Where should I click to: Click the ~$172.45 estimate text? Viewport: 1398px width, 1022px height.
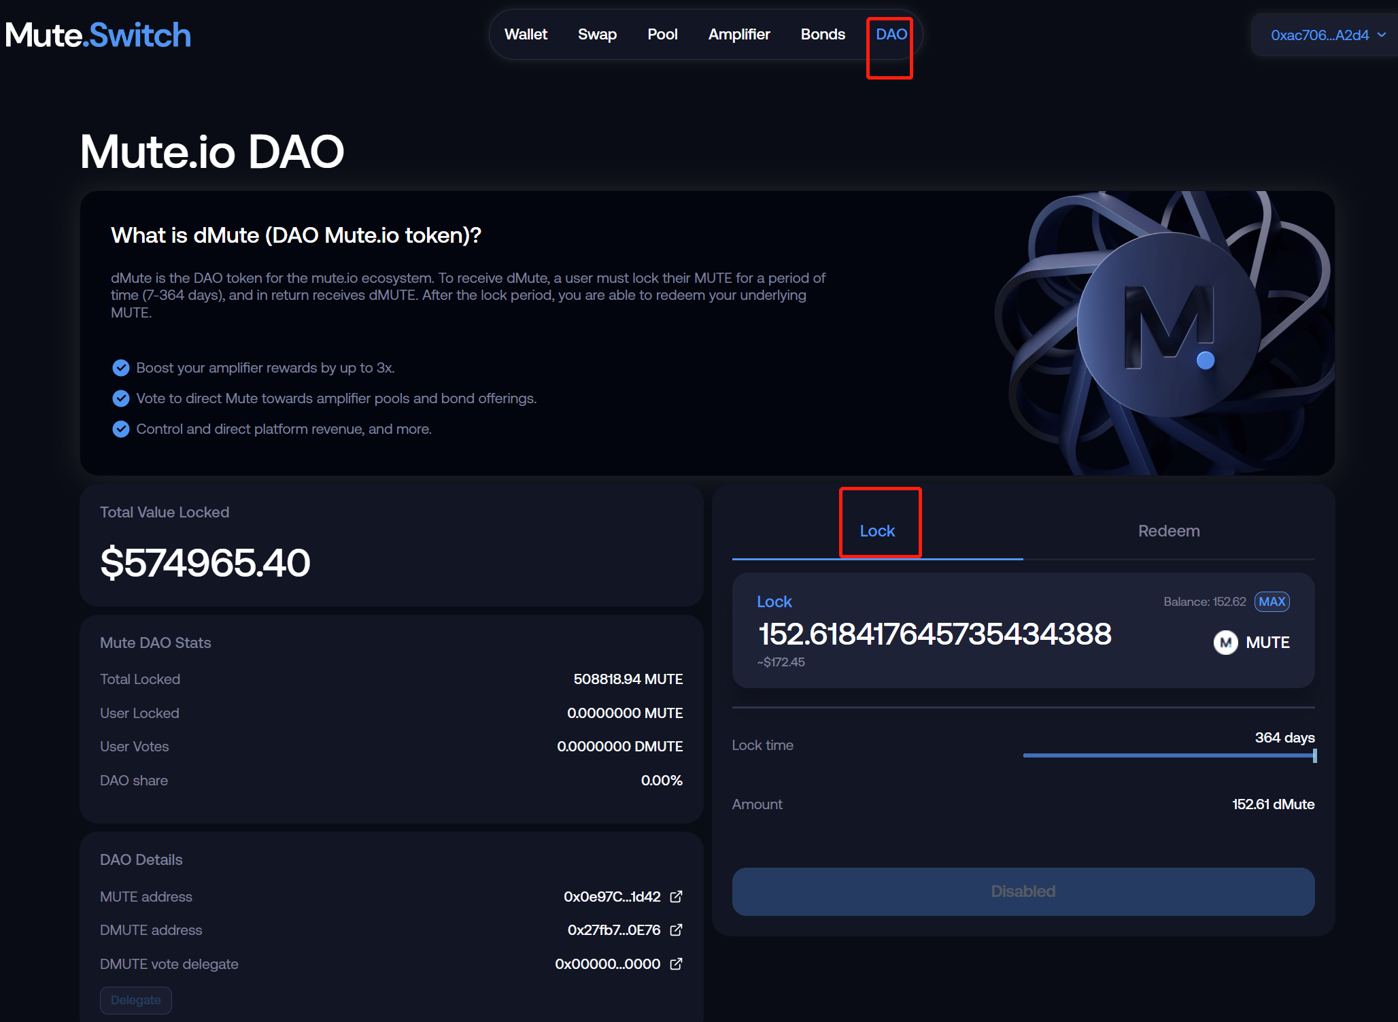781,662
